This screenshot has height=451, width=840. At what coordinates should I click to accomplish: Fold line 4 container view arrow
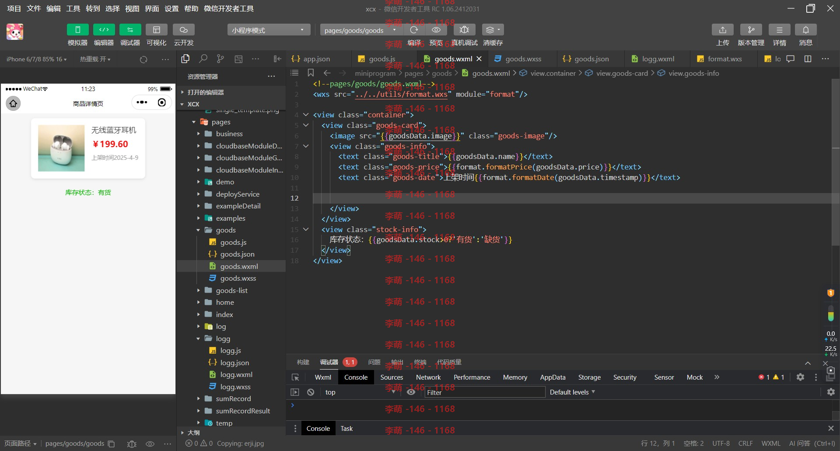(x=306, y=115)
